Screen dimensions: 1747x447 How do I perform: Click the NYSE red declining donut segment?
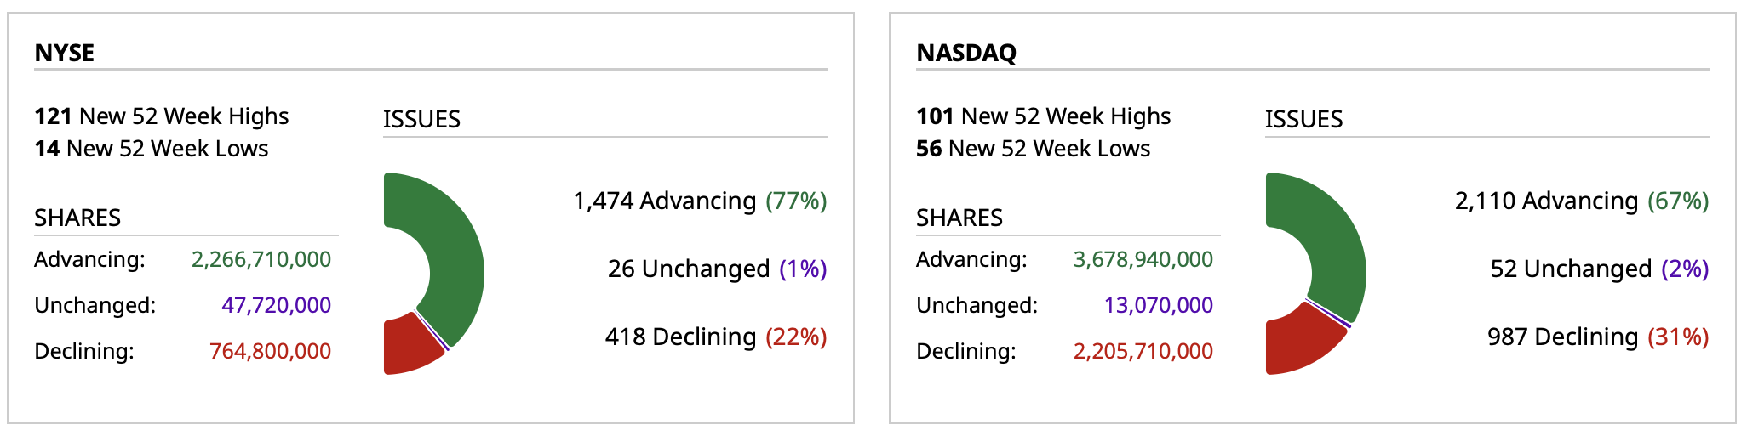click(410, 345)
